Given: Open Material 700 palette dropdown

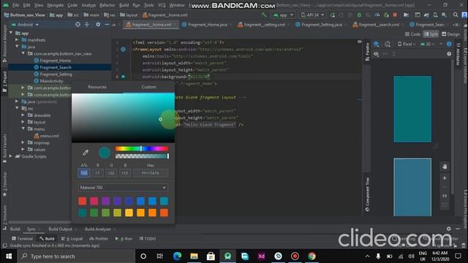Looking at the screenshot, I should coord(123,188).
